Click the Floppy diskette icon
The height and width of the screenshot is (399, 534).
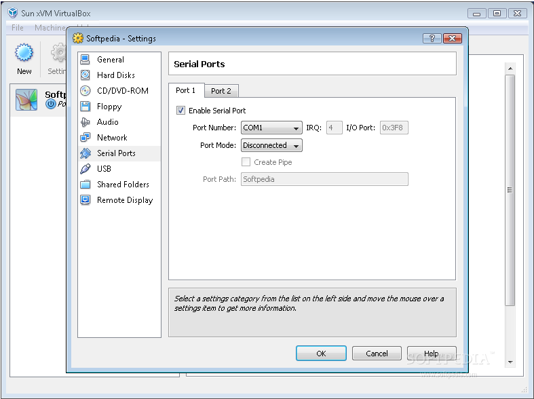(85, 107)
